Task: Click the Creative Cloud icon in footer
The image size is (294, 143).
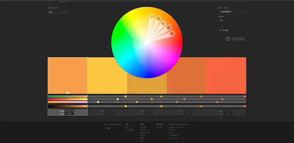Action: coord(106,124)
